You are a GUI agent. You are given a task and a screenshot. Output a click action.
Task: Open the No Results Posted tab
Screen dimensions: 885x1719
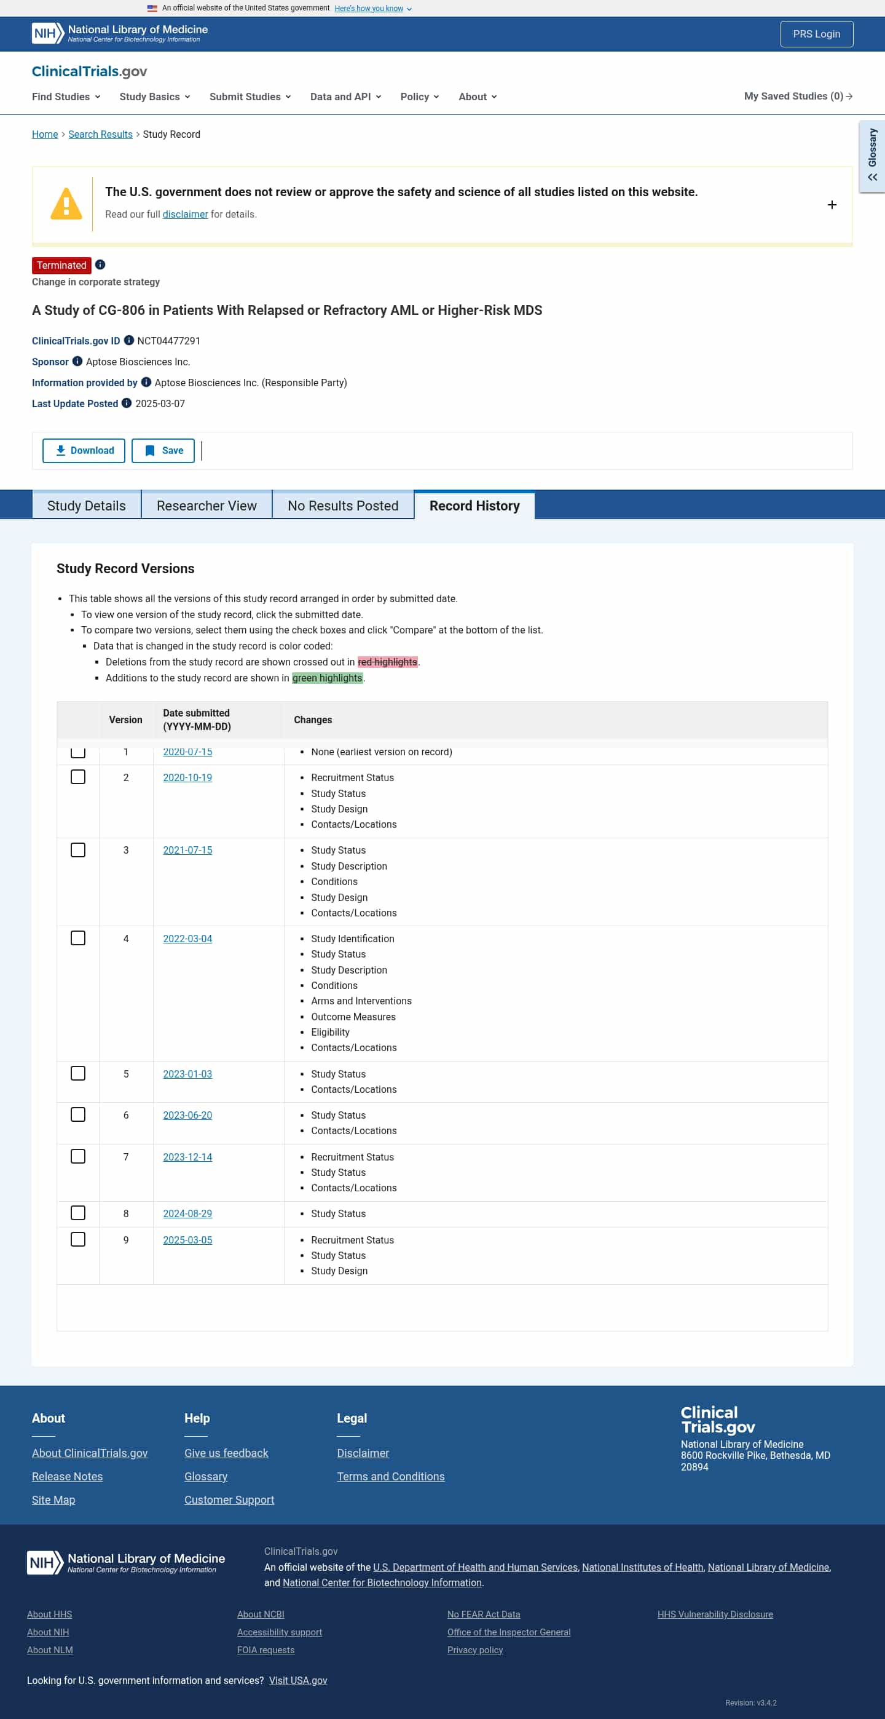(x=343, y=505)
